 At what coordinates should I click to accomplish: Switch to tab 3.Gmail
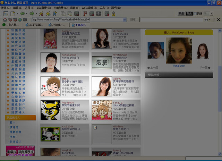(x=57, y=25)
